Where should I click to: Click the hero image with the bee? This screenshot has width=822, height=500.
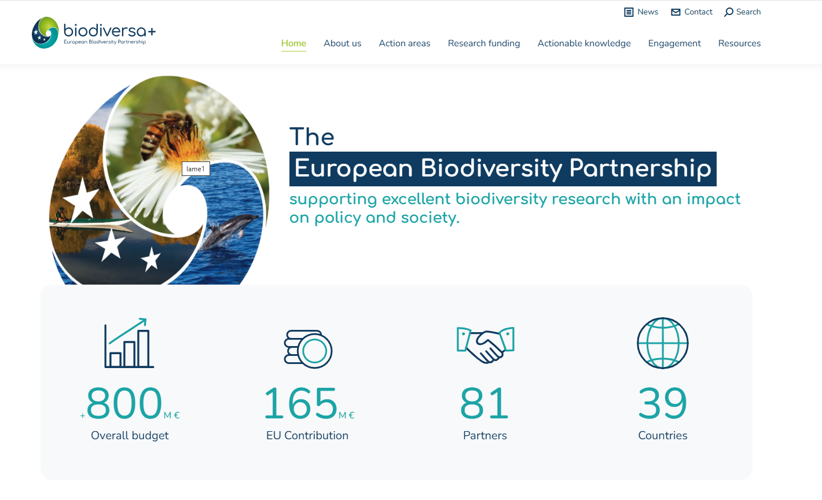coord(159,180)
